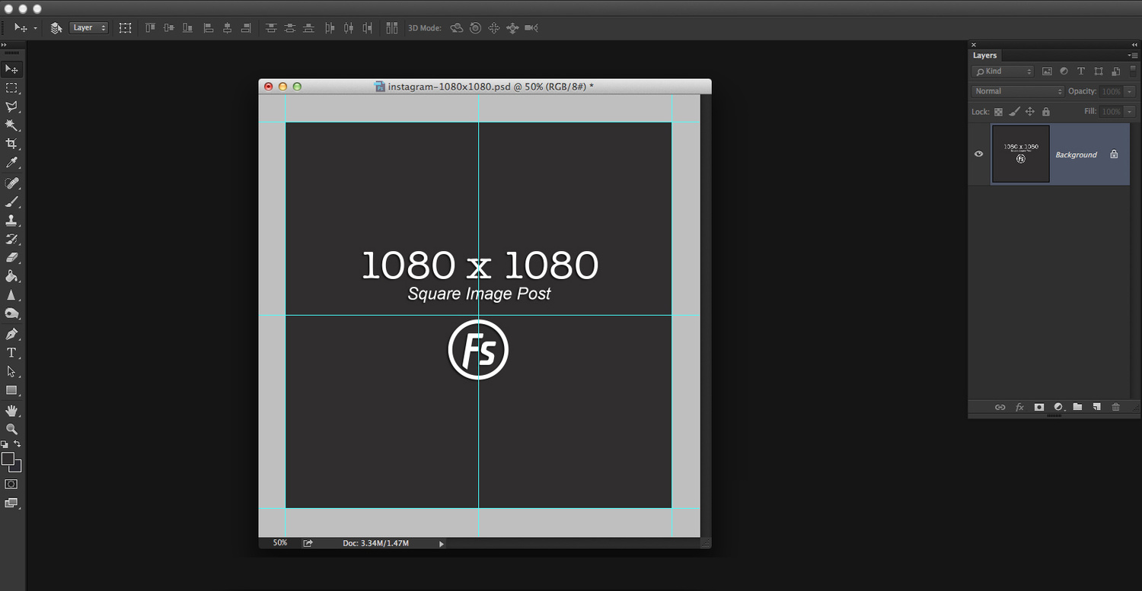Click the Background layer thumbnail
The height and width of the screenshot is (591, 1142).
point(1020,154)
